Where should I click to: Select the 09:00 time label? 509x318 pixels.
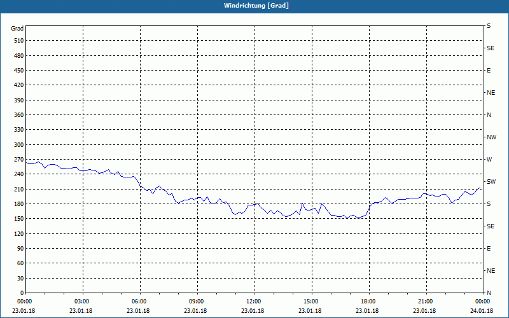point(195,301)
